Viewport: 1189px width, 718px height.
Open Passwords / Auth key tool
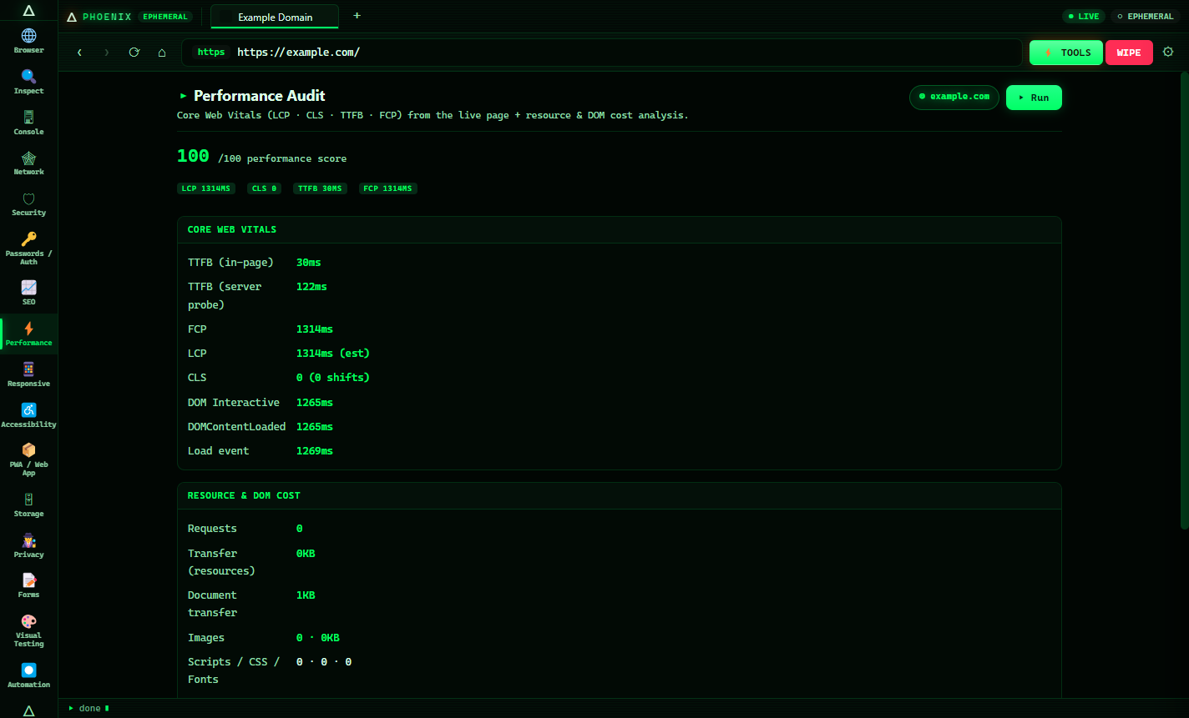tap(28, 249)
